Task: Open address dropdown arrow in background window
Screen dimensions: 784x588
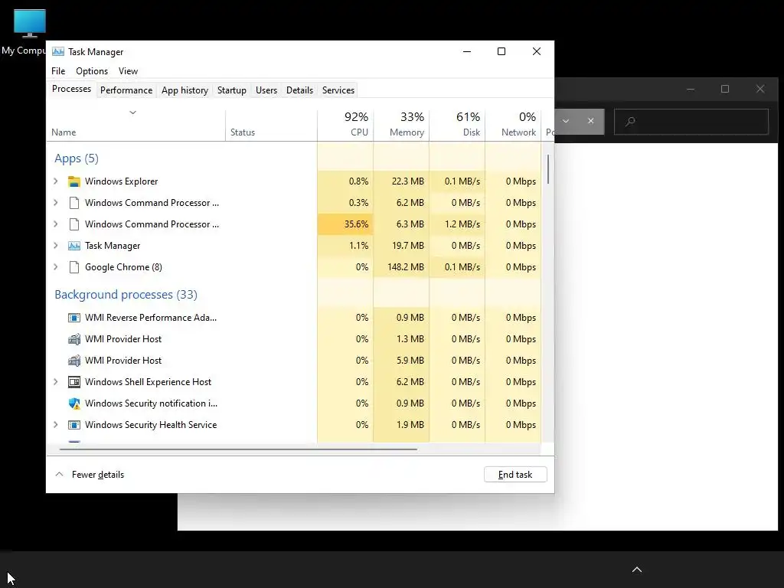Action: click(x=566, y=121)
